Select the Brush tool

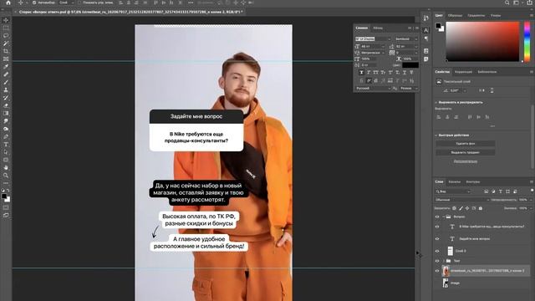[x=6, y=82]
